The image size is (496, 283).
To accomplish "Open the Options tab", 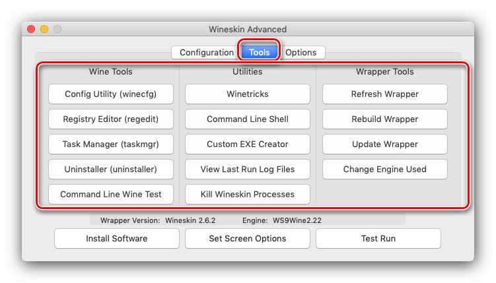I will pyautogui.click(x=301, y=52).
